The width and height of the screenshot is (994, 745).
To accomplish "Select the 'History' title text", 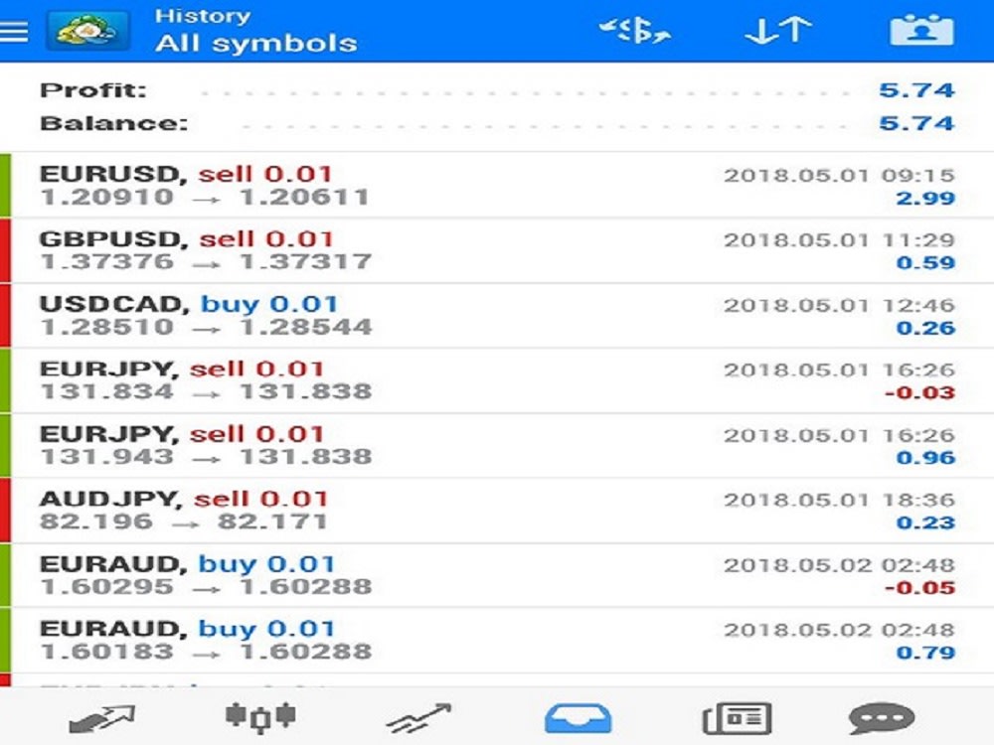I will (203, 16).
